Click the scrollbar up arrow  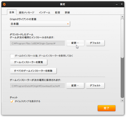[x=122, y=16]
